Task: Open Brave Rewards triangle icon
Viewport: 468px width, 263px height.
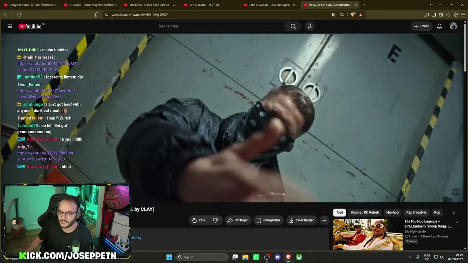Action: pos(361,15)
